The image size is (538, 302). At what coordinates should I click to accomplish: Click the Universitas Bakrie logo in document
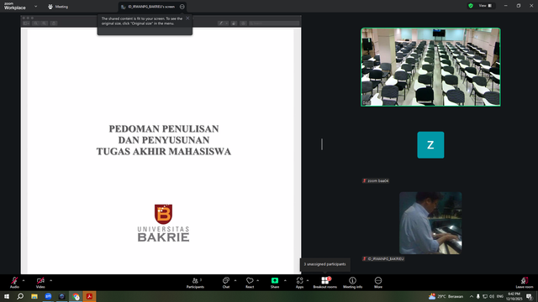coord(163,223)
